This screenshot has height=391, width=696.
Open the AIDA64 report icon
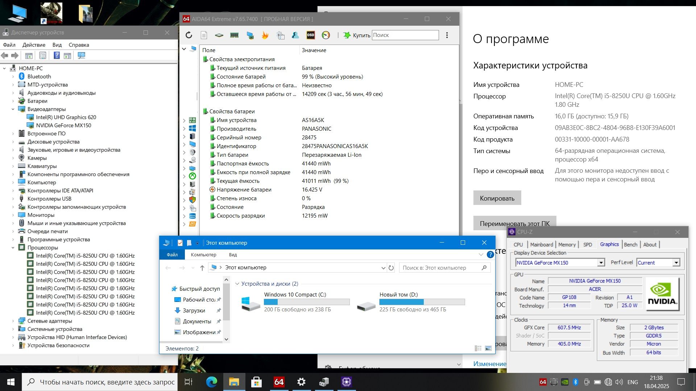click(204, 35)
